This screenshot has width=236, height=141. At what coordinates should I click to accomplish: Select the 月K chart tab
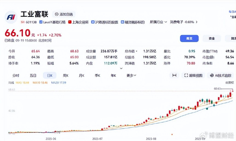[x=82, y=76]
